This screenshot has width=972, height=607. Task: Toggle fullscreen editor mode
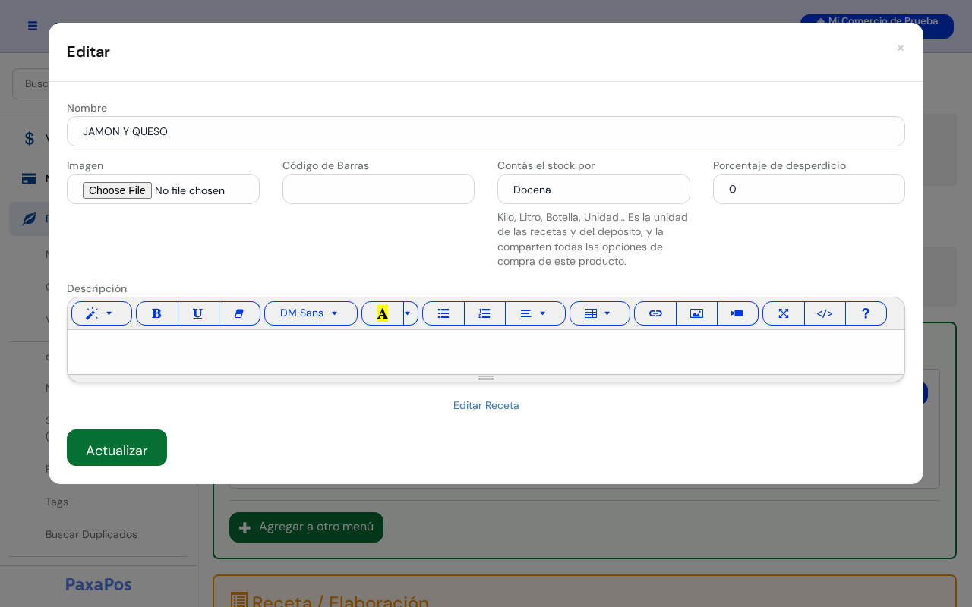click(784, 313)
